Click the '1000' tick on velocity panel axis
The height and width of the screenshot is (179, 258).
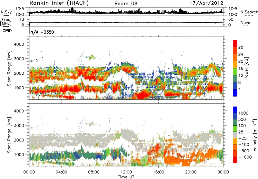[x=19, y=154]
